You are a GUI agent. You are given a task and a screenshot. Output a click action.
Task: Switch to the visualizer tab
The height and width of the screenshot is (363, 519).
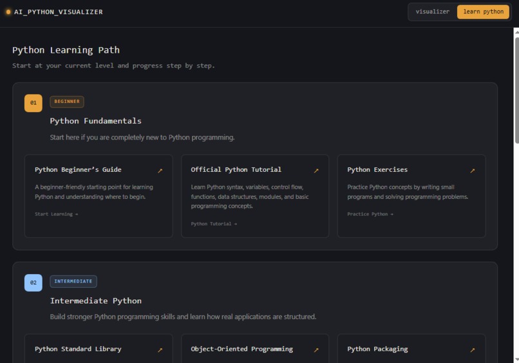pyautogui.click(x=433, y=12)
